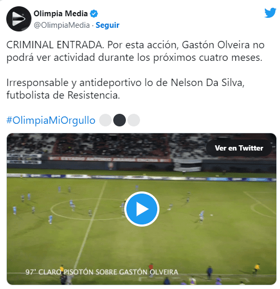280x289 pixels.
Task: Open the Olimpia Media profile avatar
Action: tap(19, 19)
